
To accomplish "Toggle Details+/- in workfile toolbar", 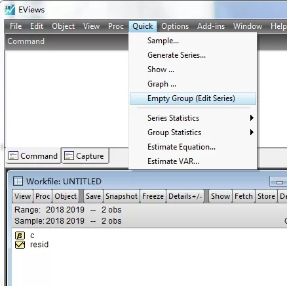I will point(185,196).
